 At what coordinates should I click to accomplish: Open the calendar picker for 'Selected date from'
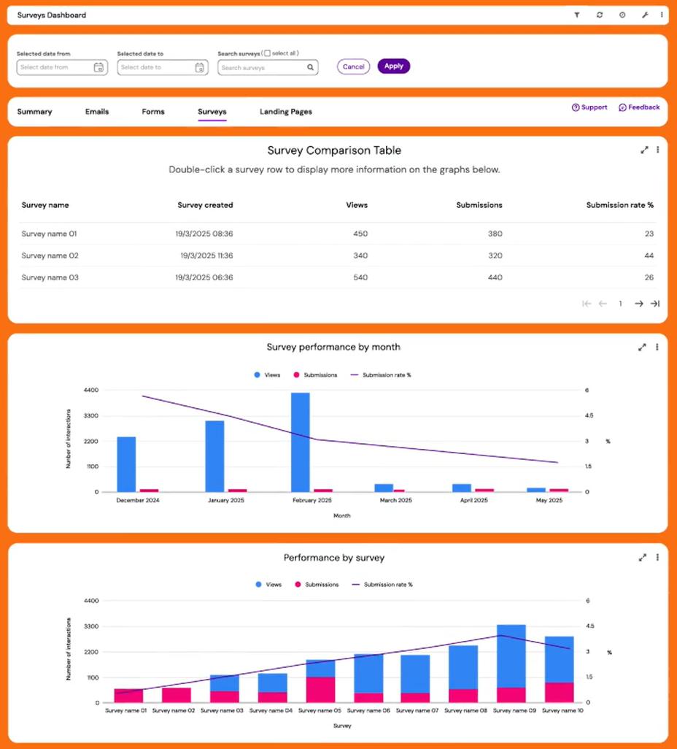[x=98, y=66]
